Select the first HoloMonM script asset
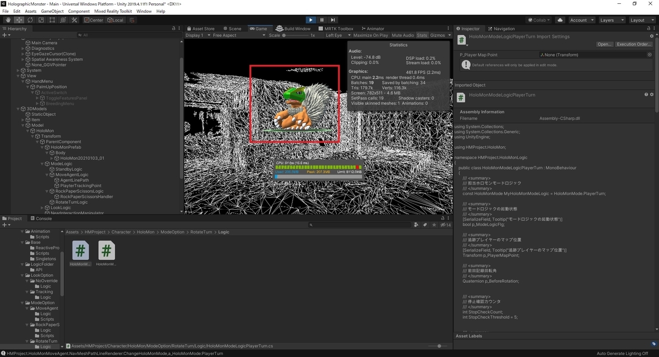This screenshot has width=659, height=357. (x=80, y=254)
